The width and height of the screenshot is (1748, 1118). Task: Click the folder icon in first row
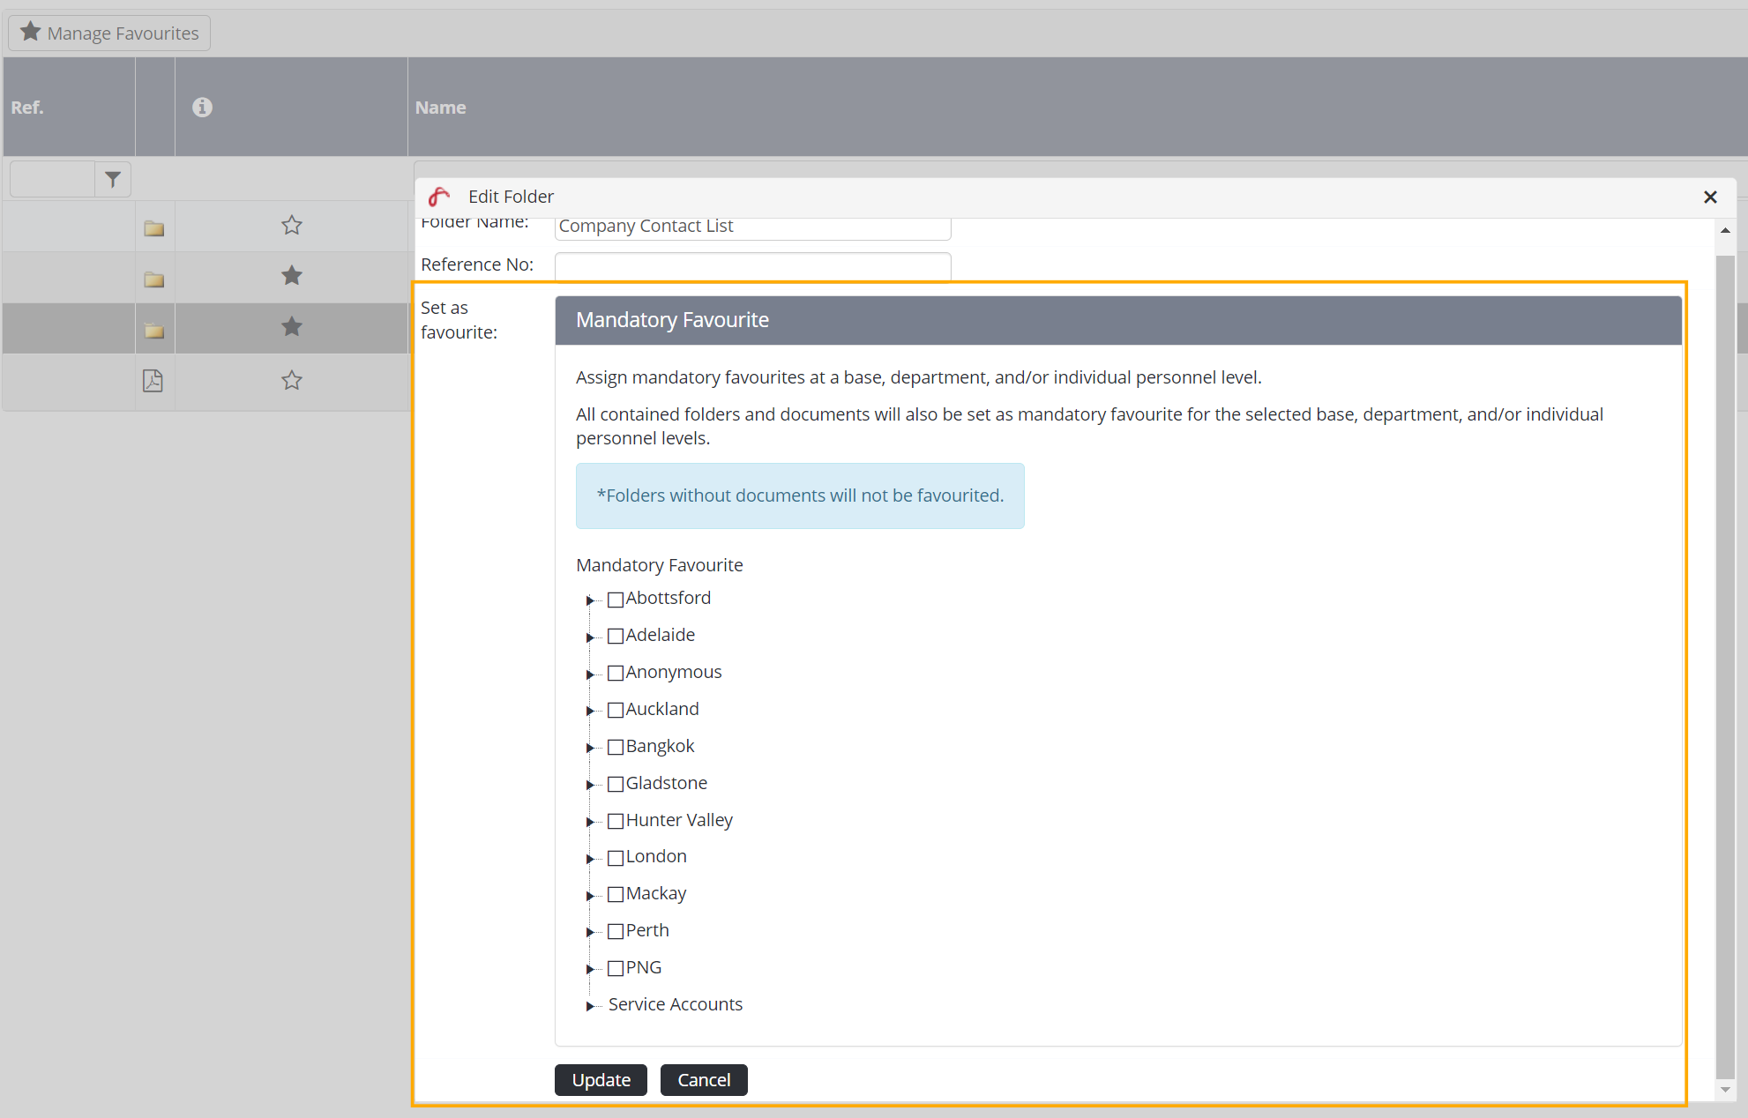(154, 228)
